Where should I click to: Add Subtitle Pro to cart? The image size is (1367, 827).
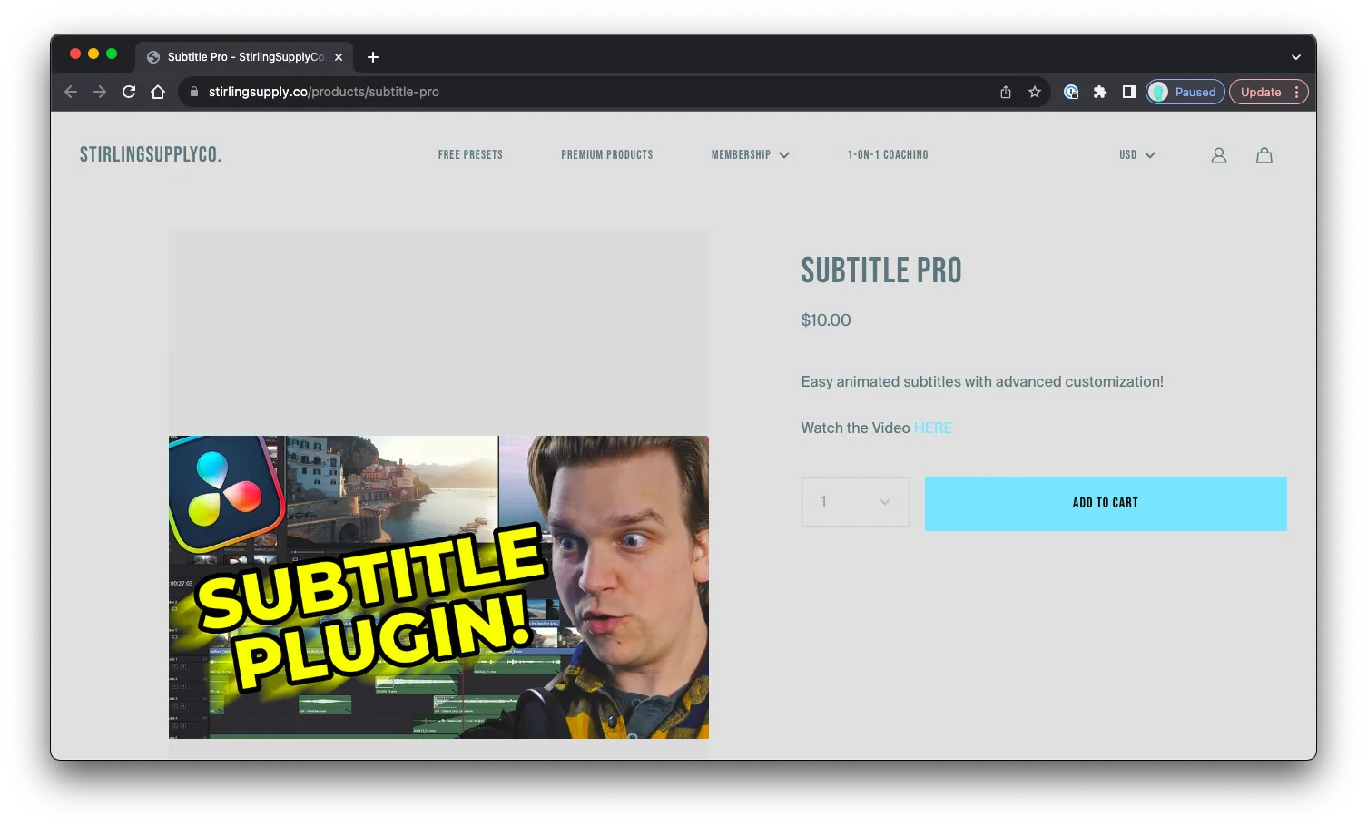click(x=1106, y=504)
